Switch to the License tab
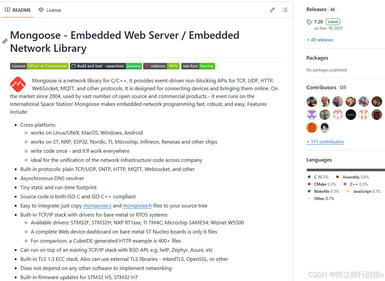 (49, 10)
